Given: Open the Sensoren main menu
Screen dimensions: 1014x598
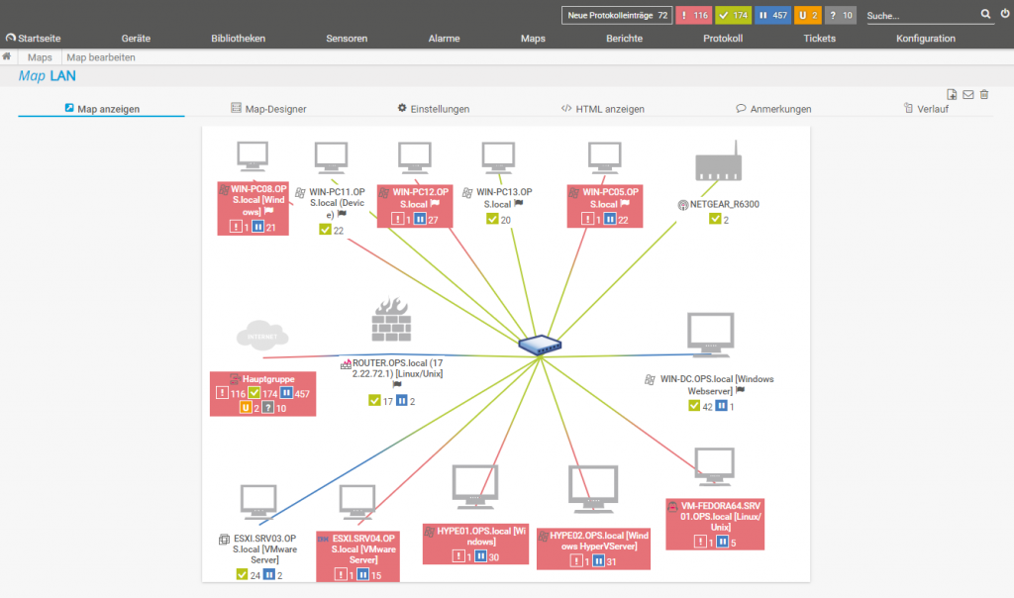Looking at the screenshot, I should click(x=347, y=39).
